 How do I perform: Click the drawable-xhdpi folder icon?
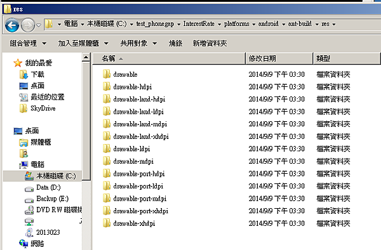107,223
